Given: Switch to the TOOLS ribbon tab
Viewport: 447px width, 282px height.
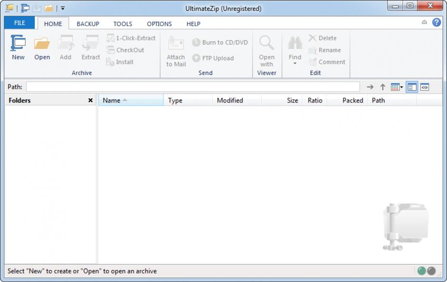Looking at the screenshot, I should point(123,24).
